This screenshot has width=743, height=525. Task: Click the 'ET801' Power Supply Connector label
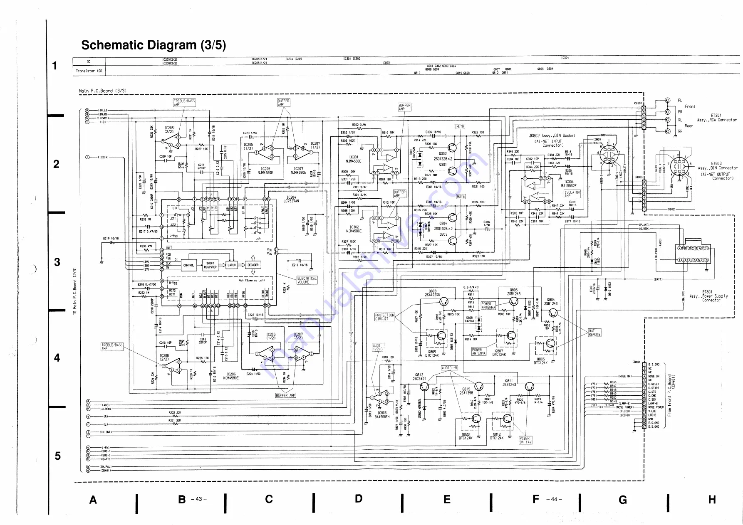(707, 292)
